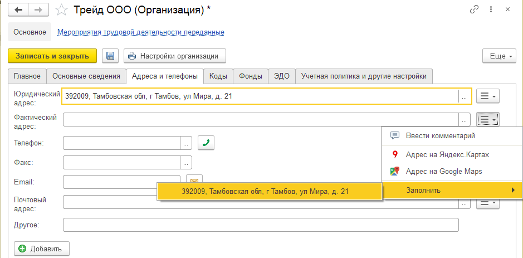The width and height of the screenshot is (523, 258).
Task: Click the back navigation arrow
Action: (18, 9)
